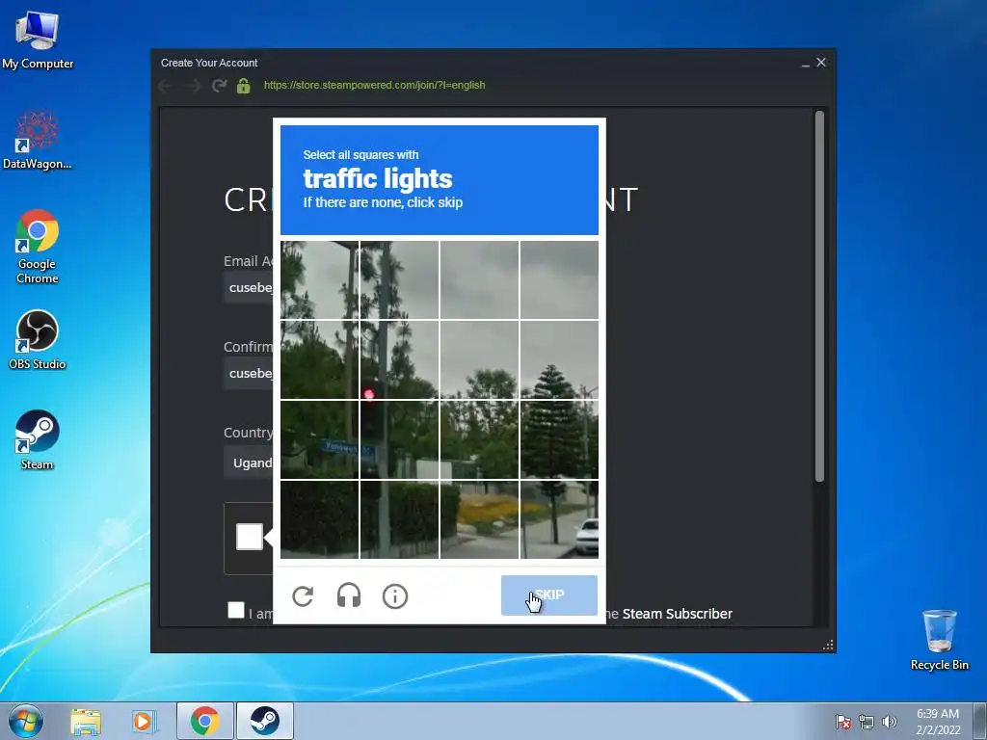Image resolution: width=987 pixels, height=740 pixels.
Task: Switch to Steam in the taskbar
Action: [265, 721]
